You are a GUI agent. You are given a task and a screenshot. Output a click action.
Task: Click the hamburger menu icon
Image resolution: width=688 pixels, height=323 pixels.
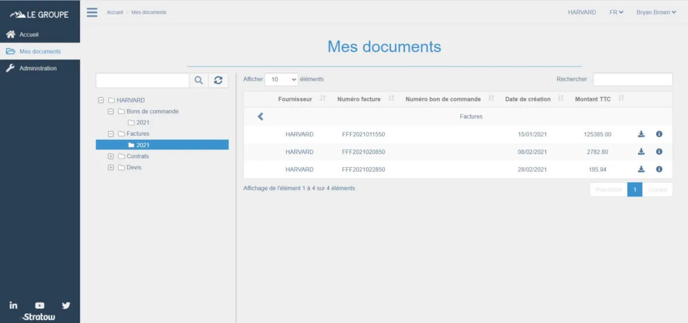tap(92, 12)
